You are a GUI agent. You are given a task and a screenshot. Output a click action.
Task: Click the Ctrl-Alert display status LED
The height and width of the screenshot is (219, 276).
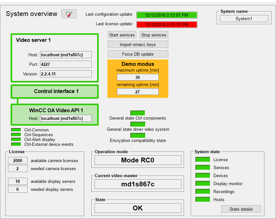[16, 139]
